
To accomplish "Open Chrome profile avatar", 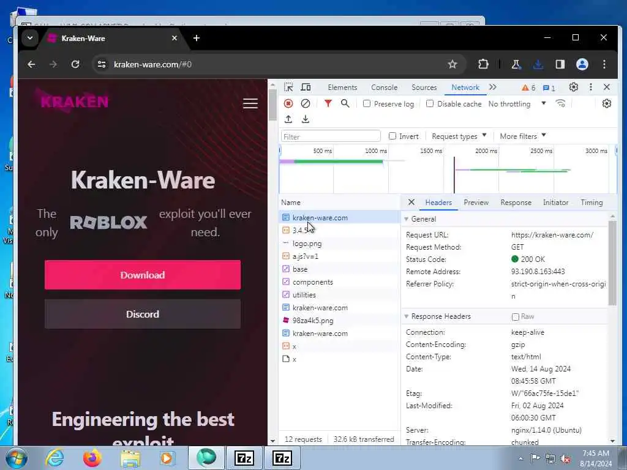I will (x=582, y=64).
